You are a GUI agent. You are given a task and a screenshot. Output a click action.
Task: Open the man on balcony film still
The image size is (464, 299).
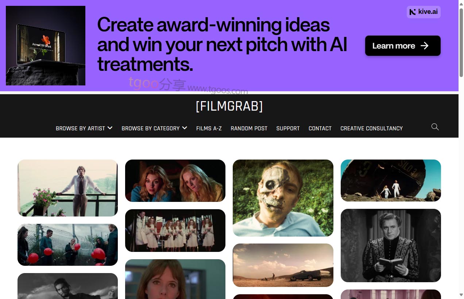point(67,188)
